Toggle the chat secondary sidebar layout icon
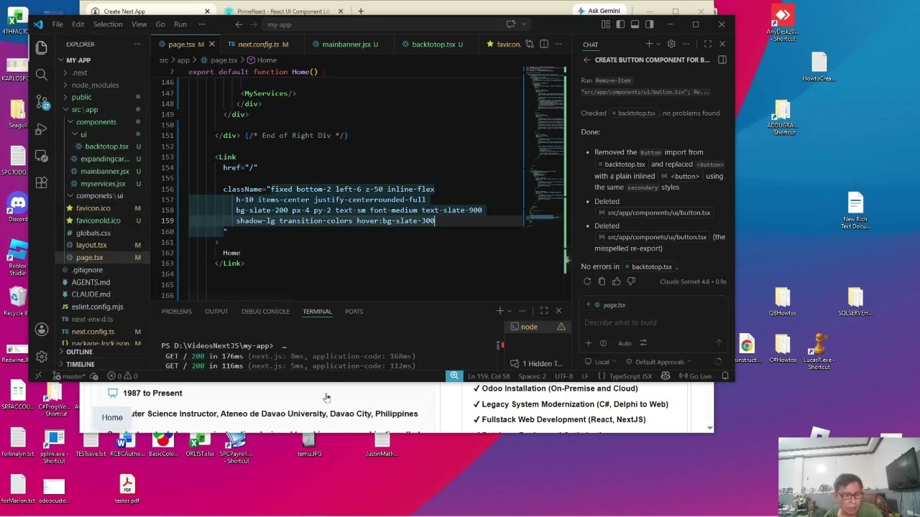Image resolution: width=920 pixels, height=517 pixels. click(x=649, y=24)
